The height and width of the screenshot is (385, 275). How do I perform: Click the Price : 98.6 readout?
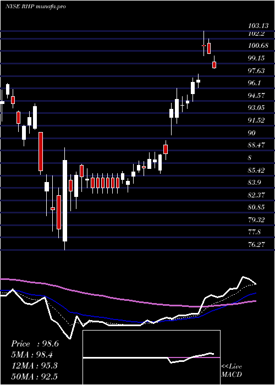(x=35, y=344)
